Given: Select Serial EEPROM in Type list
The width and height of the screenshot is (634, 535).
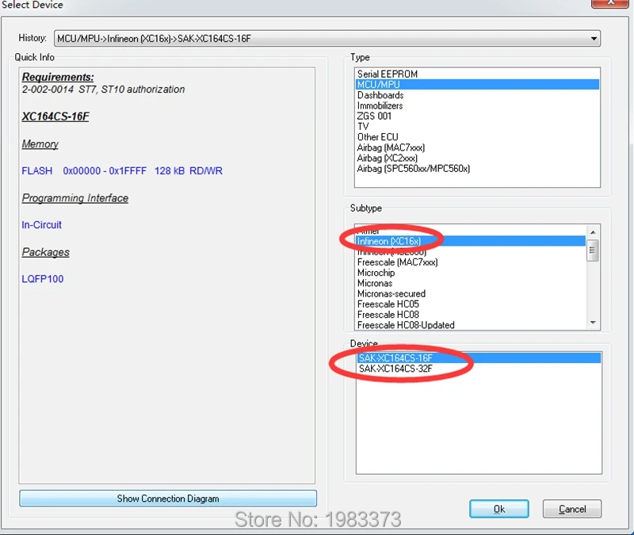Looking at the screenshot, I should coord(477,74).
